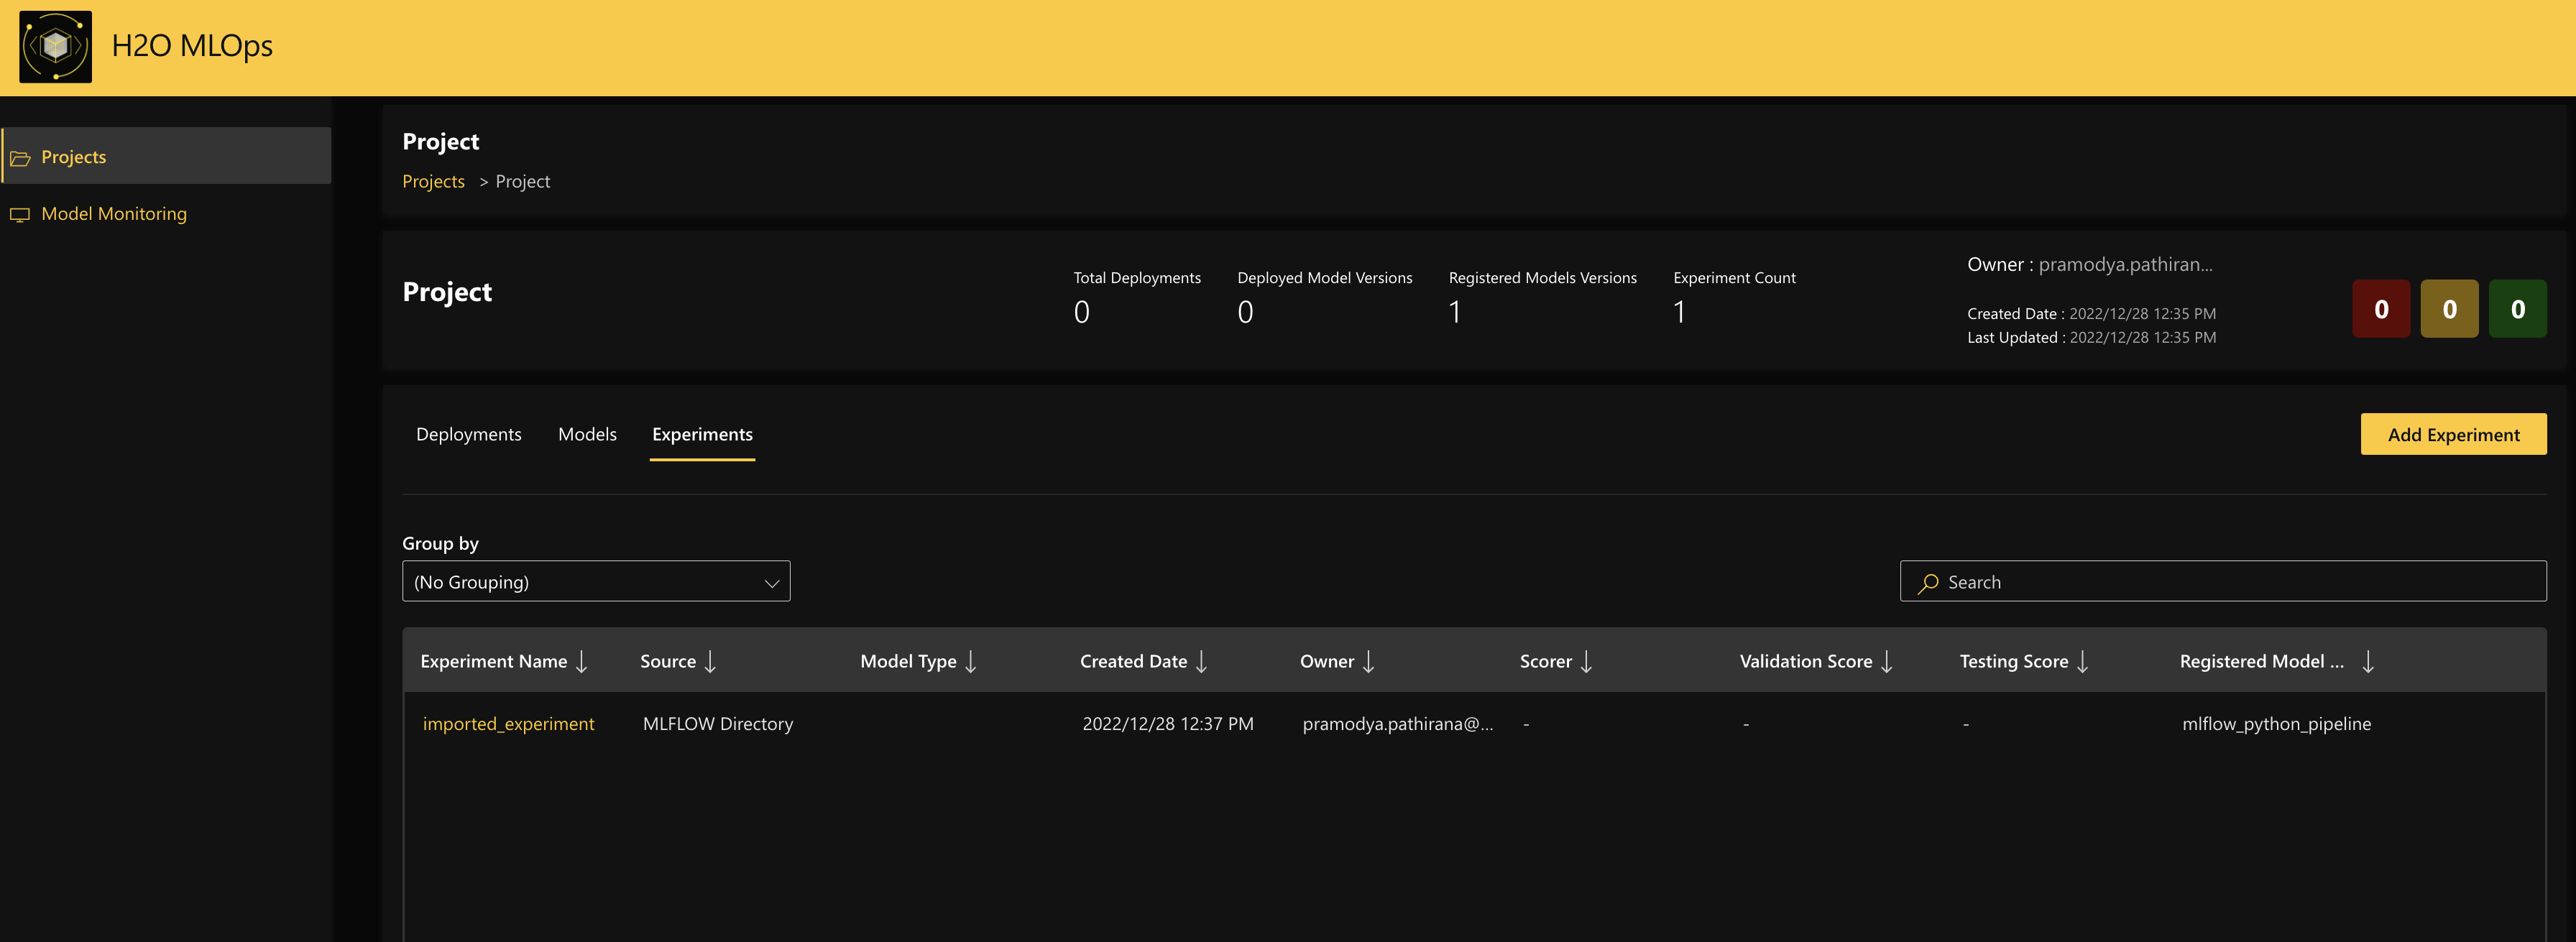Click the H2O MLOps logo icon
Image resolution: width=2576 pixels, height=942 pixels.
[x=56, y=47]
